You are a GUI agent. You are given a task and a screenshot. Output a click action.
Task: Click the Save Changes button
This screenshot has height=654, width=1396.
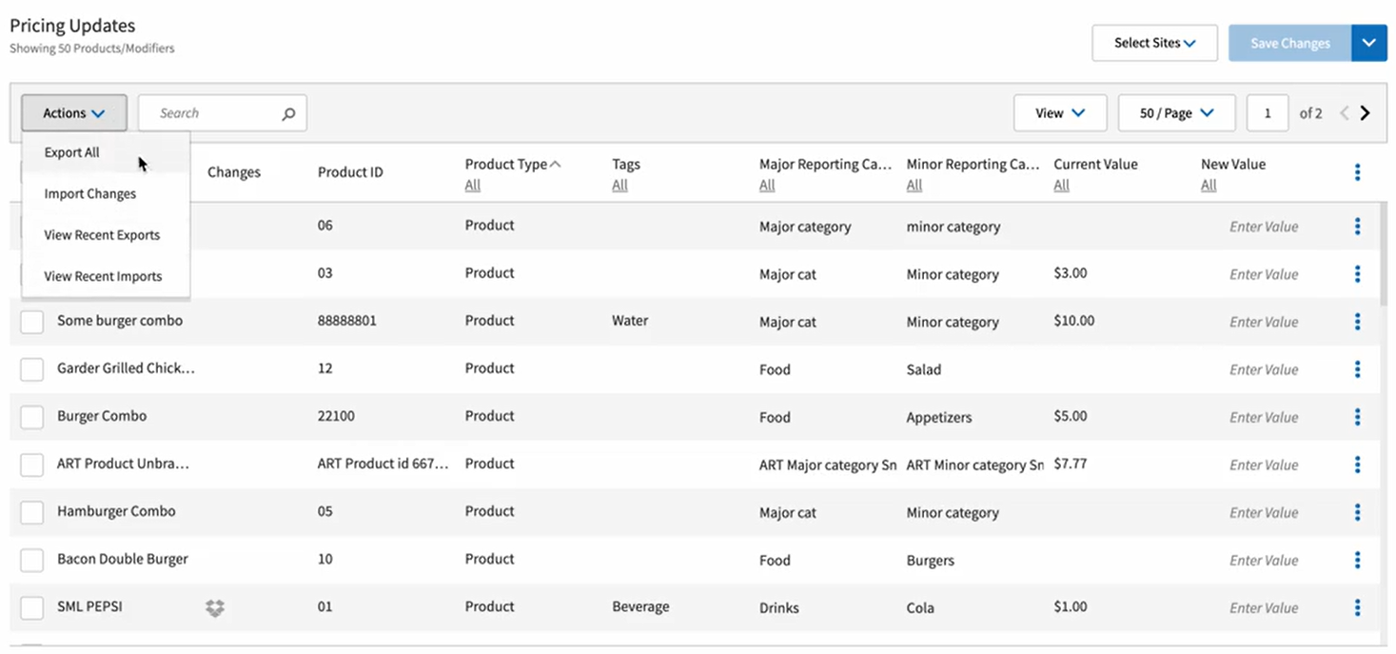pos(1289,43)
